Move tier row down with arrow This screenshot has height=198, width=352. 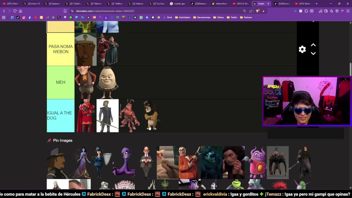(x=313, y=54)
